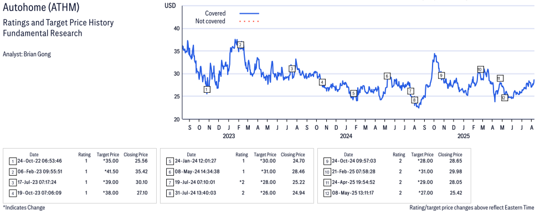Screen dimensions: 540x211
Task: Click the Not covered legend label
Action: click(210, 22)
